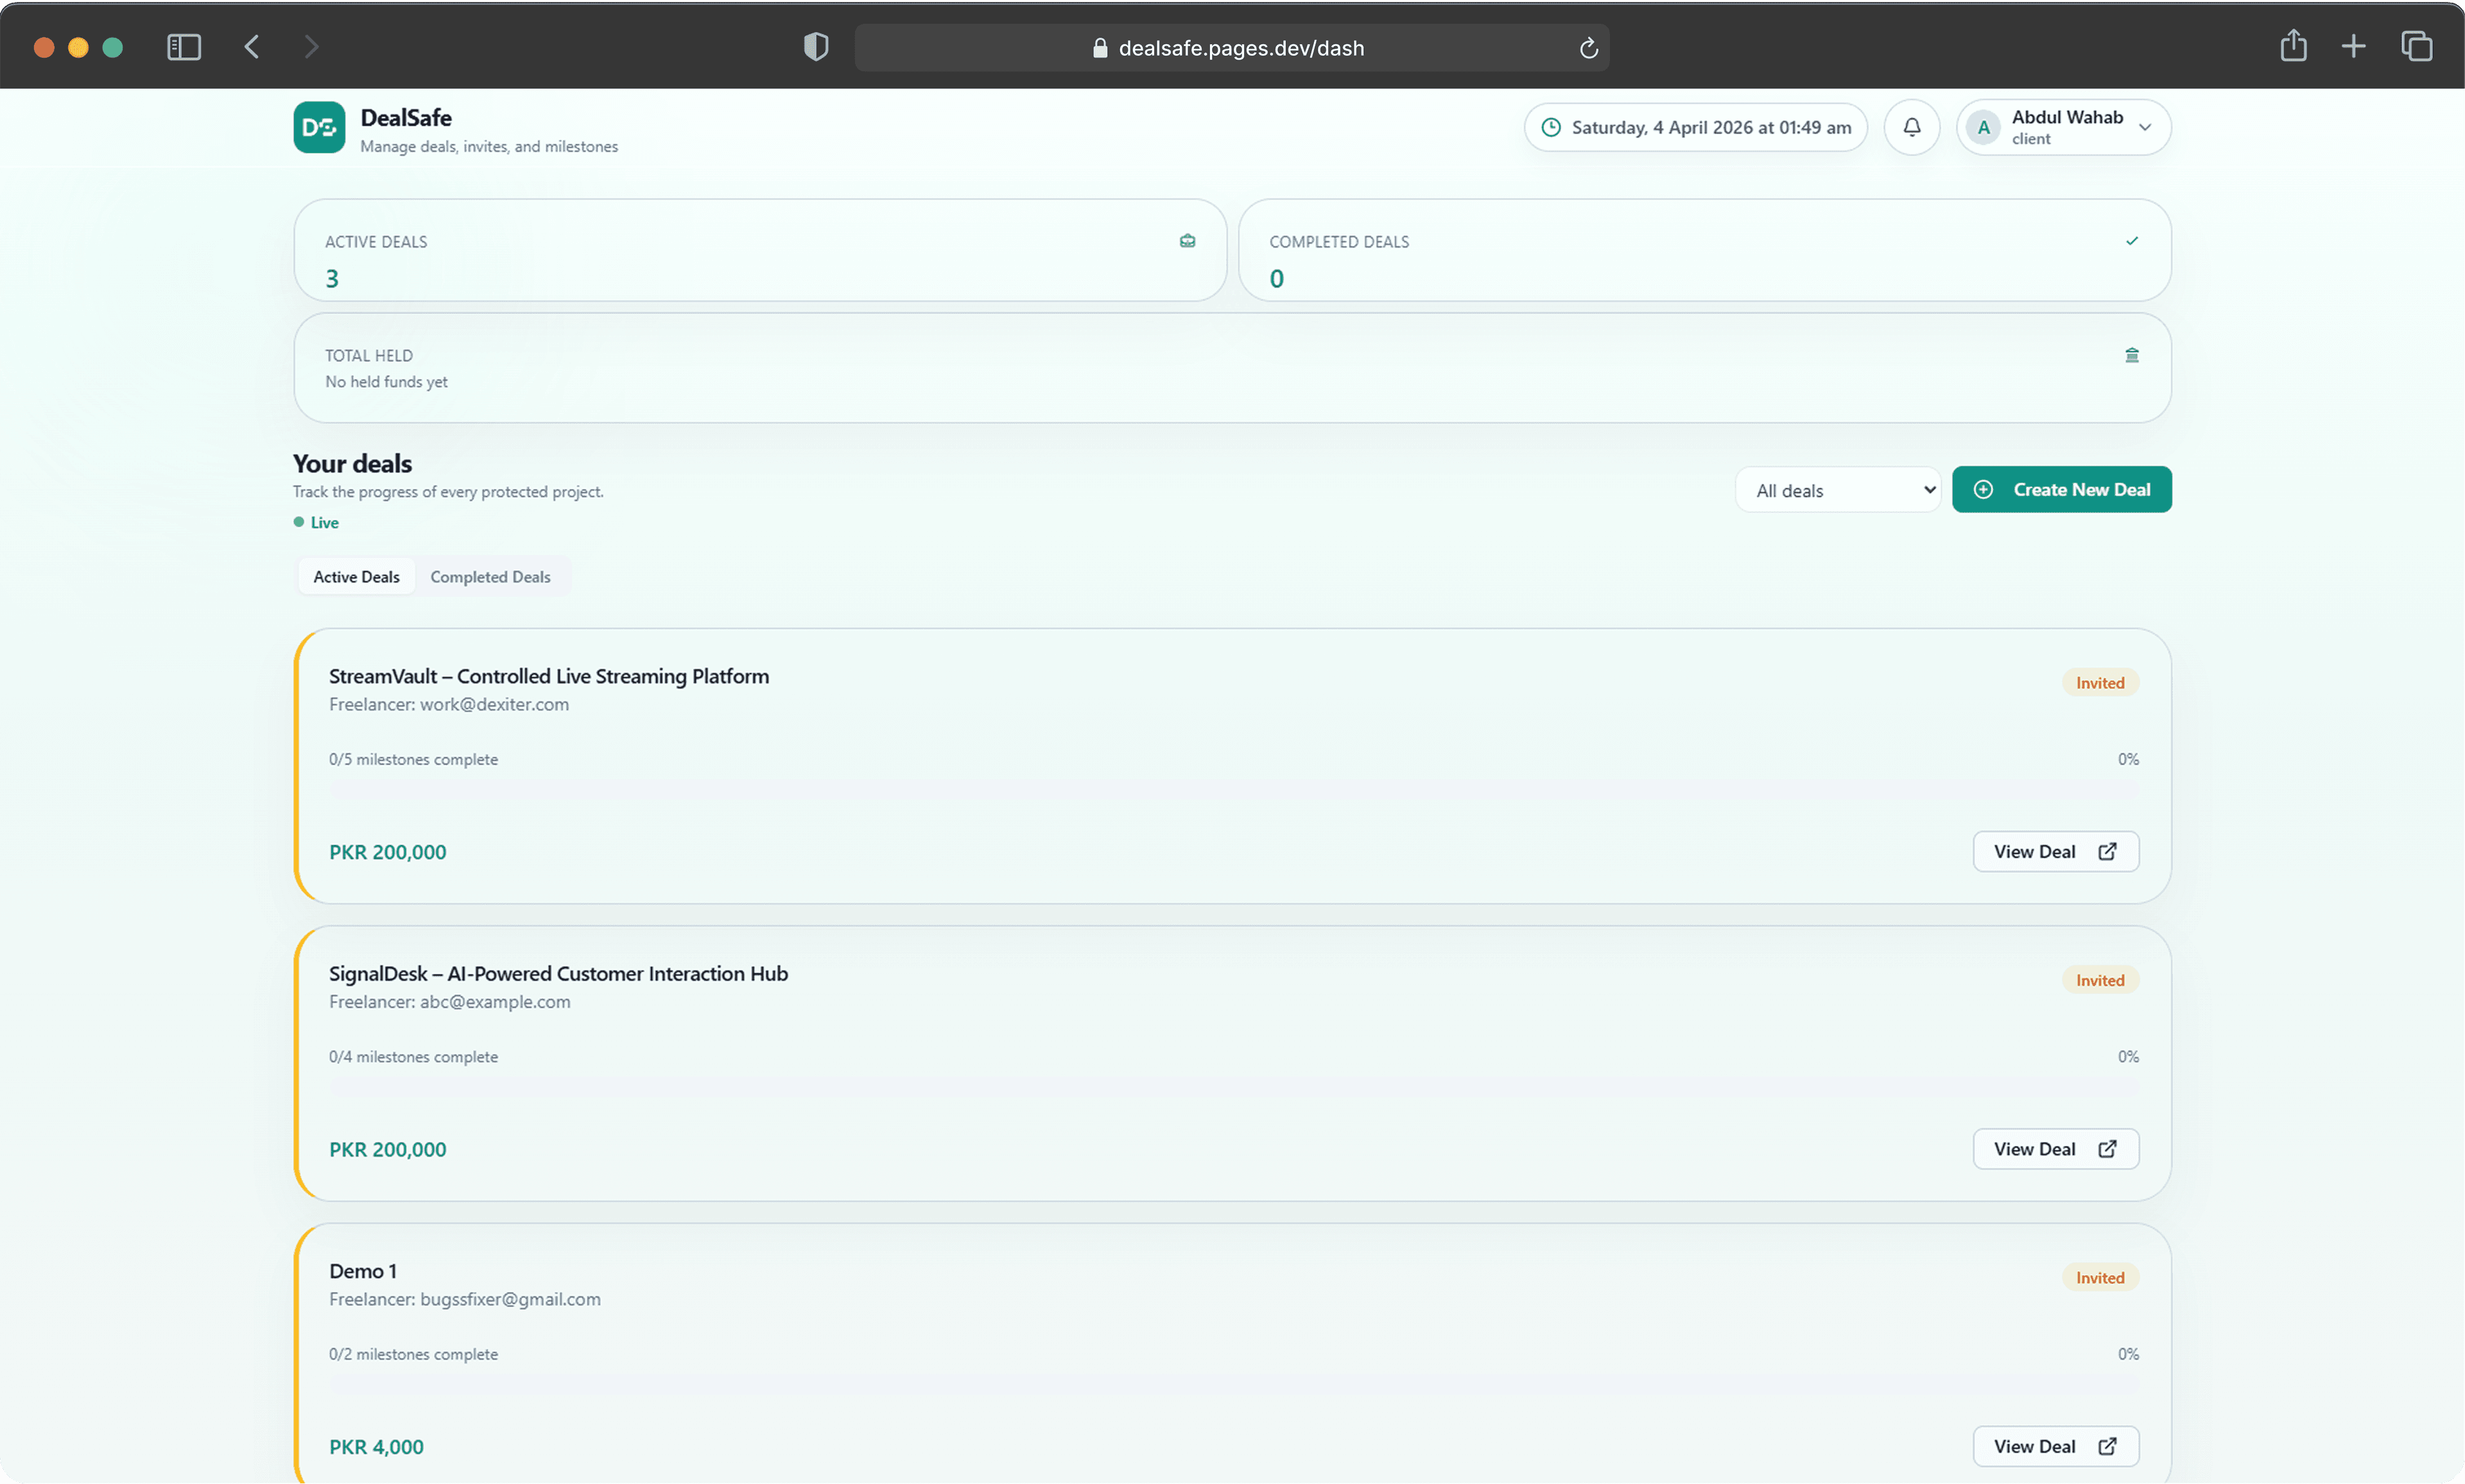Click external-link icon on StreamVault View Deal
Screen dimensions: 2465x1484
pyautogui.click(x=2107, y=852)
